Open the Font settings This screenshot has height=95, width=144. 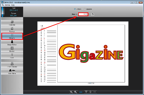[12, 56]
